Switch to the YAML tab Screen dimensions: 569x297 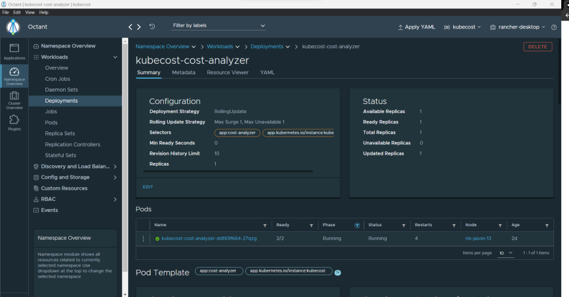[x=267, y=72]
